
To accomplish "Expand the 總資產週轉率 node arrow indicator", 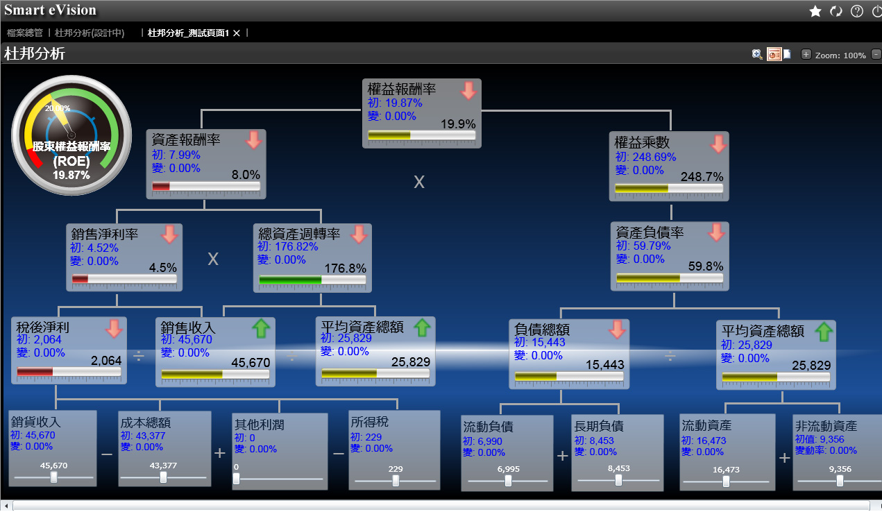I will 359,236.
